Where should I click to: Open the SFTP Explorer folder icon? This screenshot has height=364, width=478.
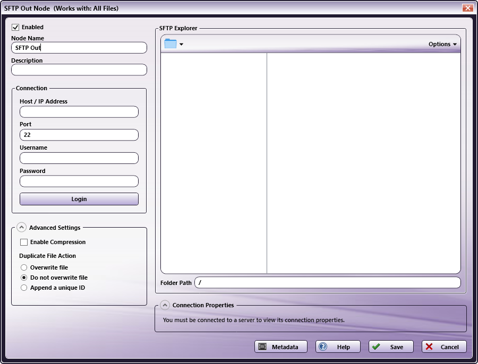point(170,44)
